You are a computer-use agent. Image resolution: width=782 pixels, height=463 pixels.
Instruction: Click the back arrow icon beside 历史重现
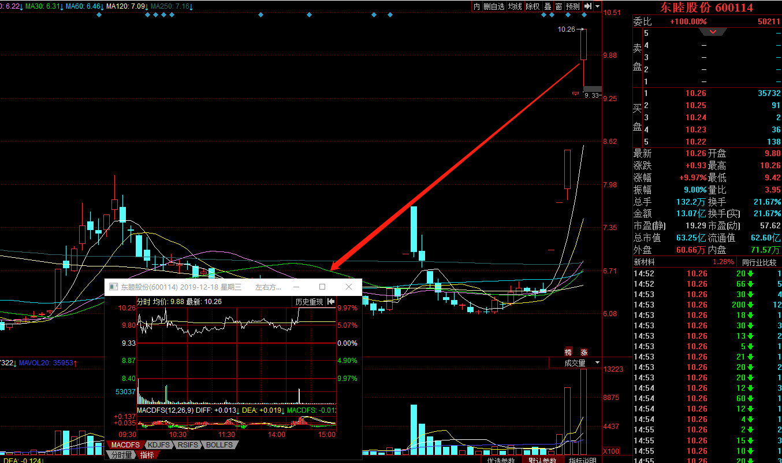click(331, 302)
